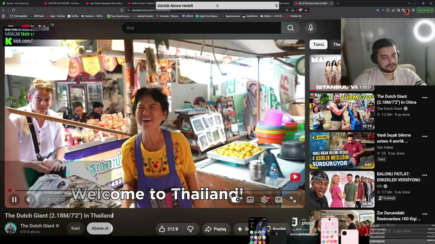Open the browser zoom magnifier icon

click(288, 10)
